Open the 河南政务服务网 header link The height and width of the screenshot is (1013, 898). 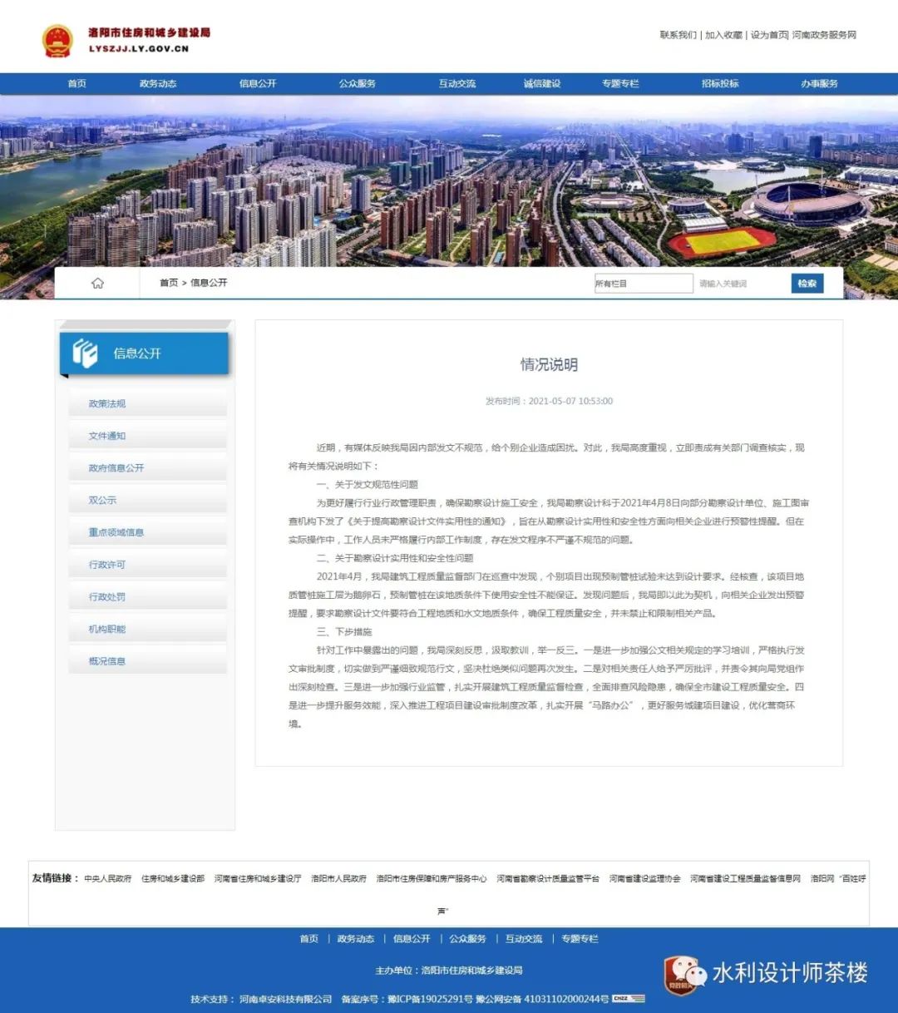824,35
